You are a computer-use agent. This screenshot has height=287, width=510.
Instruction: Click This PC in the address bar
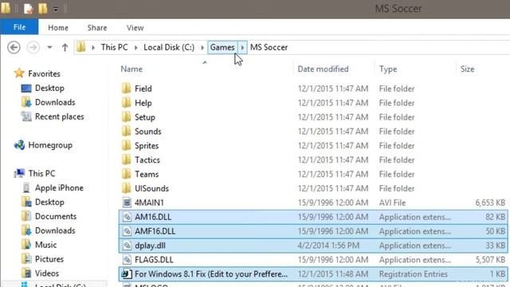pyautogui.click(x=114, y=47)
